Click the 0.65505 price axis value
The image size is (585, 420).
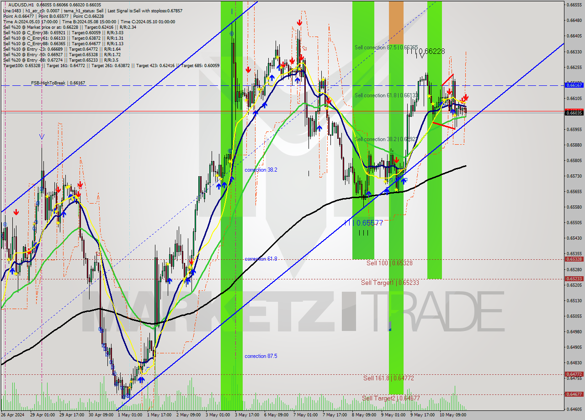[x=574, y=222]
